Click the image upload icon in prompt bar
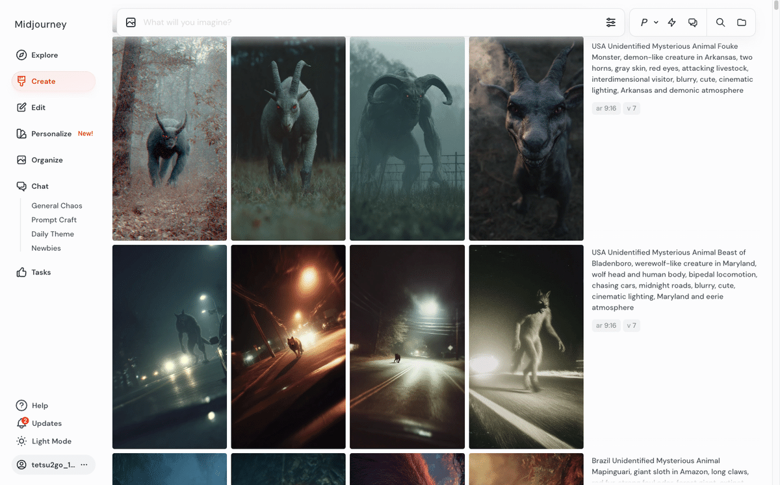 click(131, 22)
